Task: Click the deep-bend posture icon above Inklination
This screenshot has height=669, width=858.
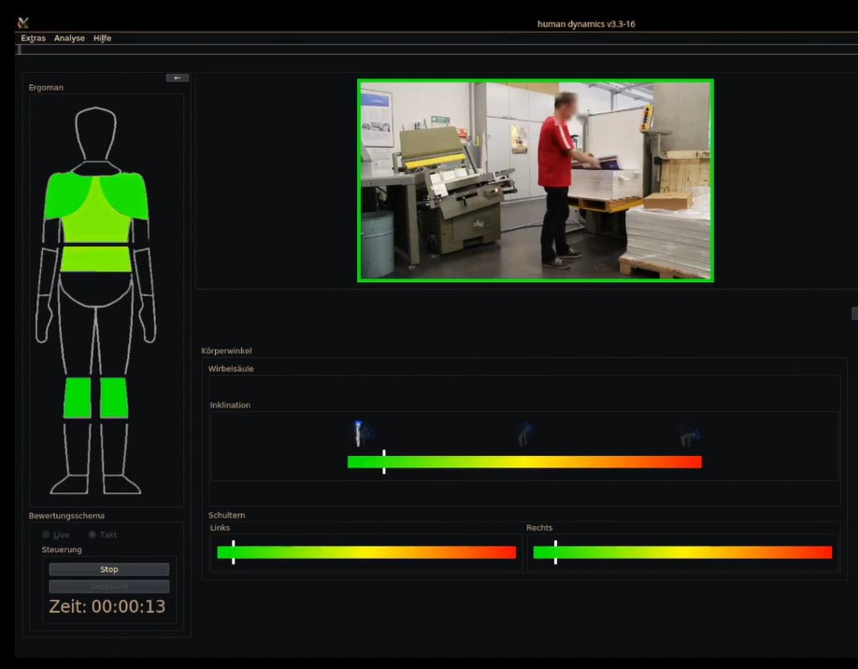Action: tap(690, 434)
